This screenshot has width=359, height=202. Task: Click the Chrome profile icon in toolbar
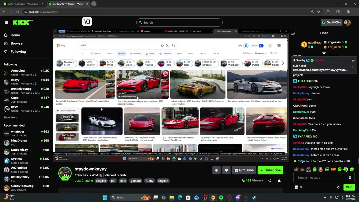coord(348,12)
